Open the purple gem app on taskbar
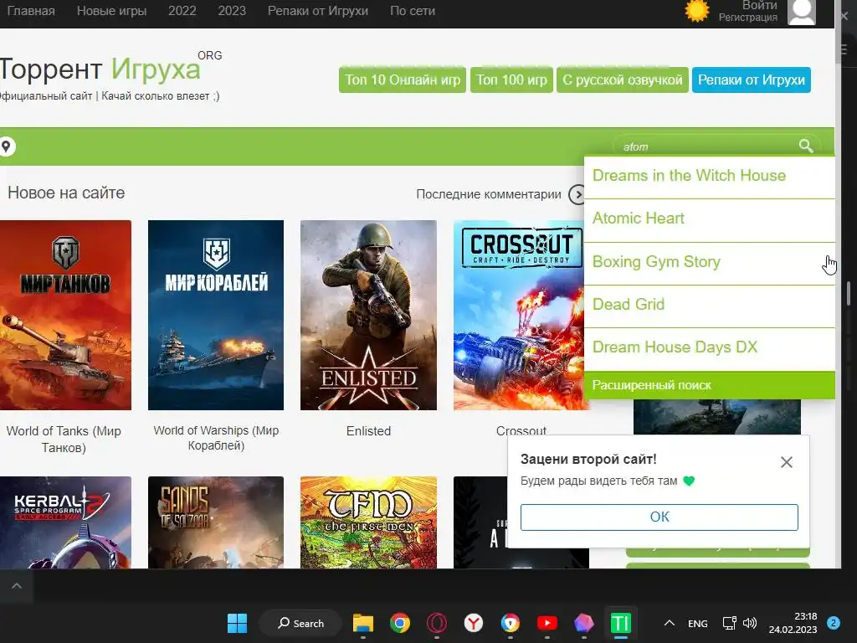The height and width of the screenshot is (643, 857). point(583,623)
